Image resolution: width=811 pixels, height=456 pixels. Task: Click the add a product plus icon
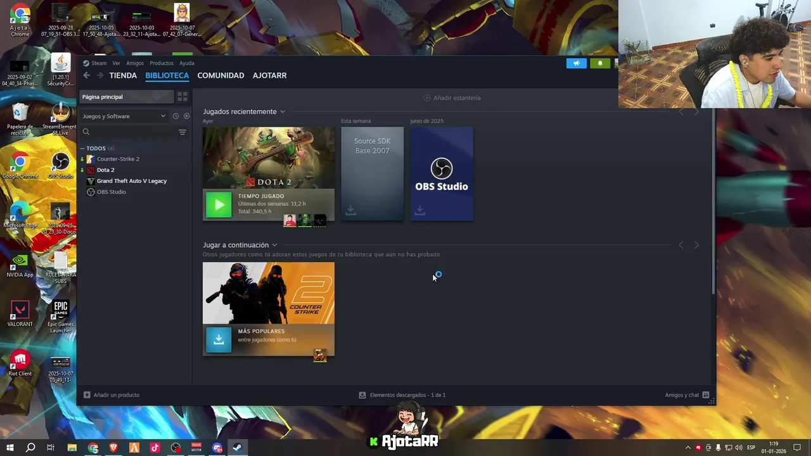pyautogui.click(x=87, y=395)
